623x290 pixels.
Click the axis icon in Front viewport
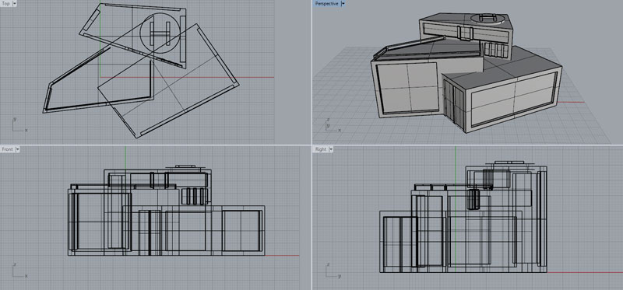tap(19, 270)
